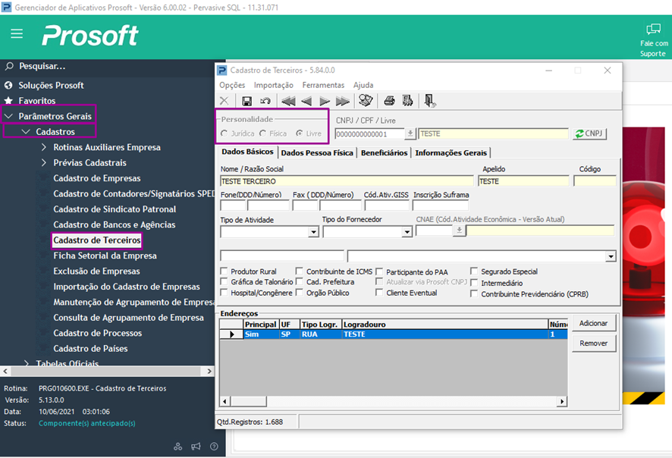Check the Produtor Rural checkbox
This screenshot has width=672, height=458.
(225, 271)
